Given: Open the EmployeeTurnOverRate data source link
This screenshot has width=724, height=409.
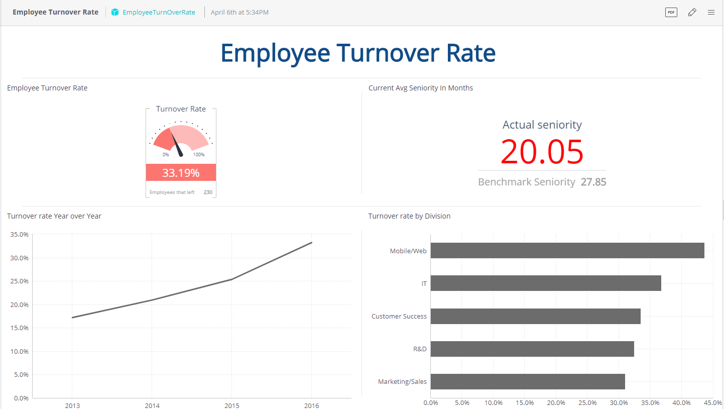Looking at the screenshot, I should (159, 13).
